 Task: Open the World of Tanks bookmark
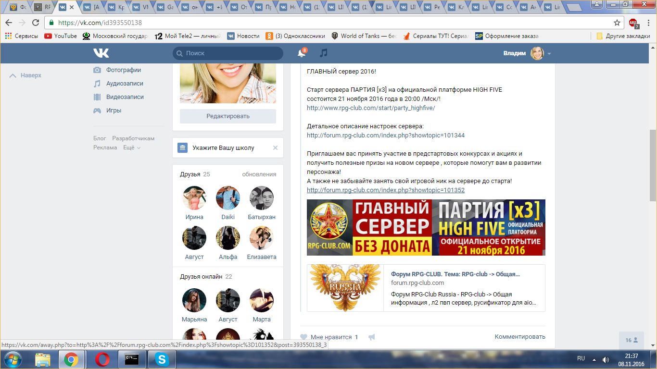[x=363, y=36]
